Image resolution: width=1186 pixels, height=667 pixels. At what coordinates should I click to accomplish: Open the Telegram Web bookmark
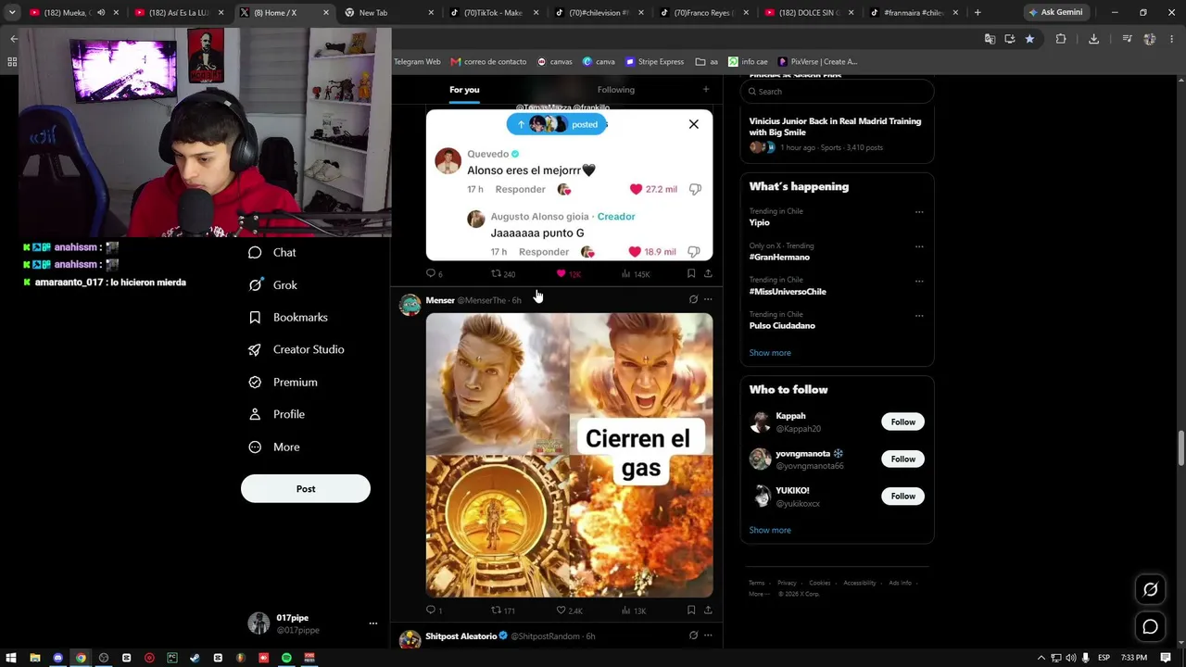(417, 62)
